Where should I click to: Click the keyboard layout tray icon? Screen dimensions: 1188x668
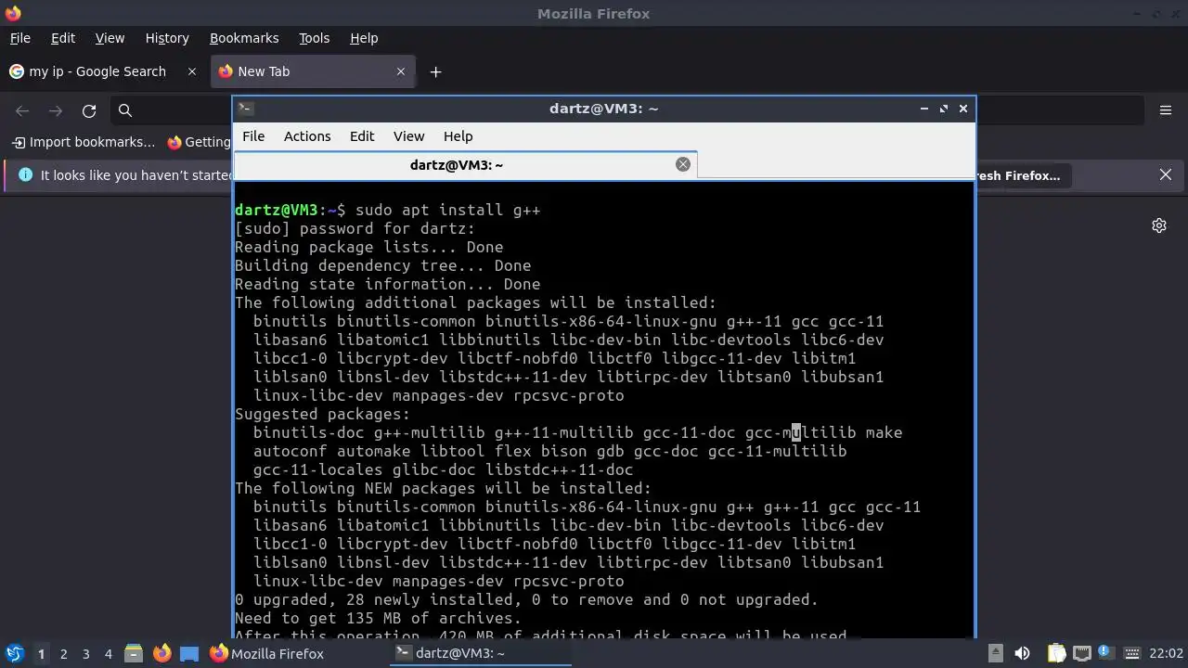pyautogui.click(x=1132, y=653)
